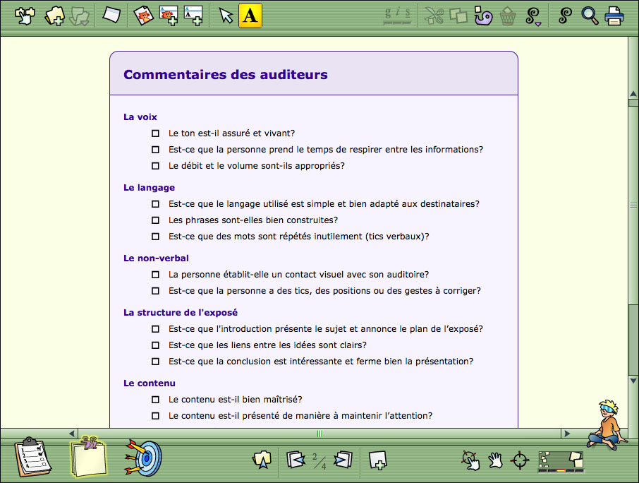Check the 'mots sont répétés inutilement' box
The image size is (639, 483).
tap(155, 237)
